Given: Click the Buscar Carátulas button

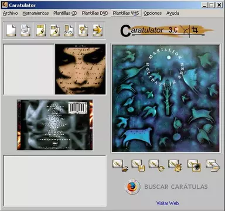Looking at the screenshot, I should click(x=166, y=186).
